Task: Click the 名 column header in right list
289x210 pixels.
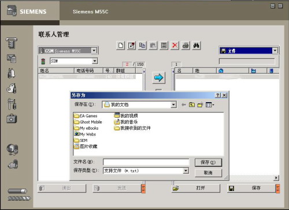Action: click(x=184, y=71)
